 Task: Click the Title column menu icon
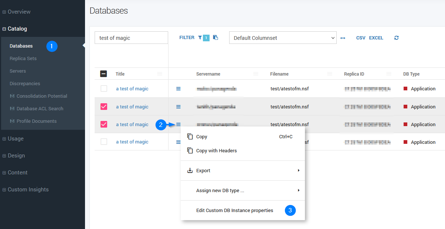160,74
